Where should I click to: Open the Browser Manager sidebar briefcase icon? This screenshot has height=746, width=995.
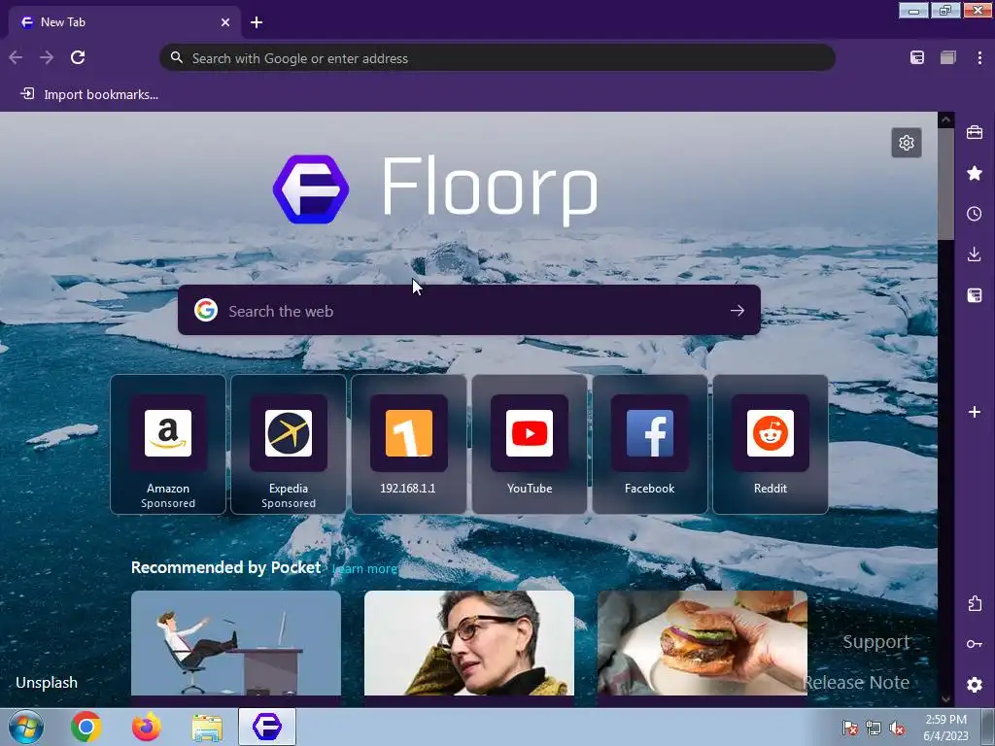click(x=974, y=132)
